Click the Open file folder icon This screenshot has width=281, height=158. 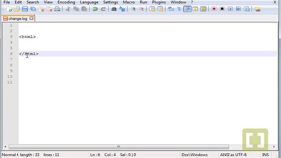coord(17,9)
